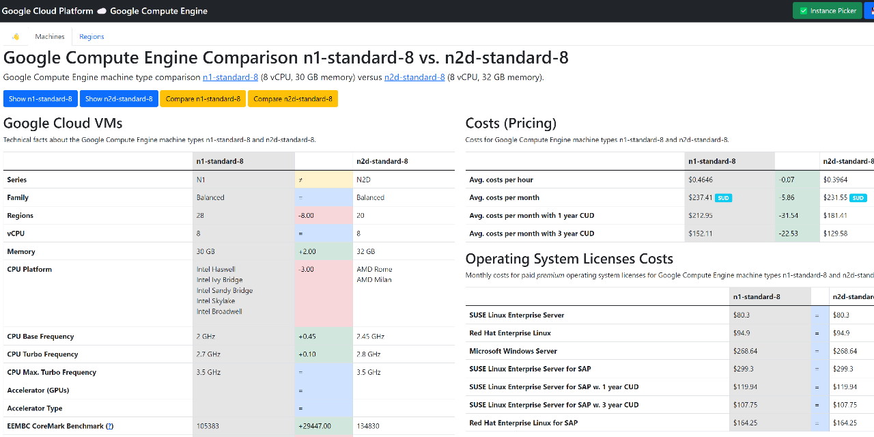This screenshot has width=874, height=437.
Task: Open the n2d-standard-8 link in description
Action: tap(414, 77)
